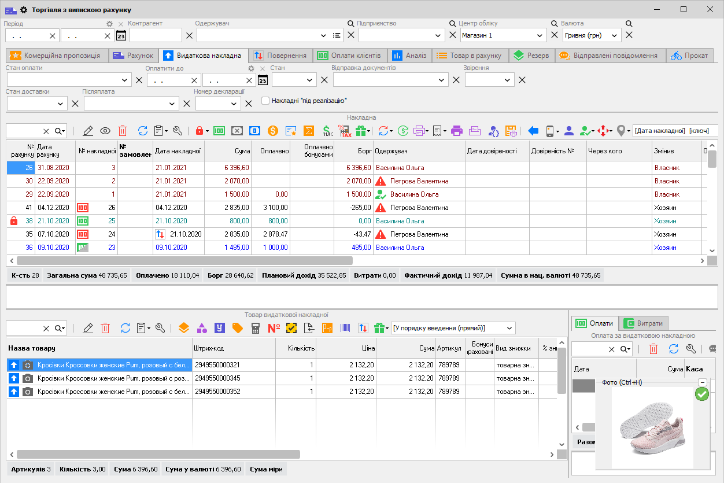The width and height of the screenshot is (724, 483).
Task: Collapse the Фото preview panel with minus button
Action: tap(702, 382)
